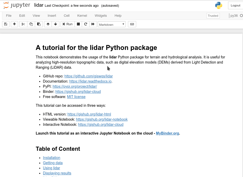Open the Kernel menu
Screen dimensions: 243x177
point(82,16)
